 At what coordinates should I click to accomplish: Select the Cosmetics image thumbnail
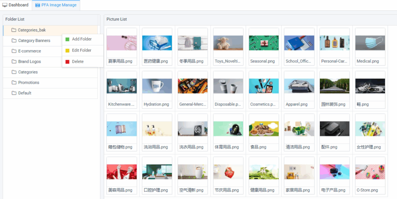(264, 86)
